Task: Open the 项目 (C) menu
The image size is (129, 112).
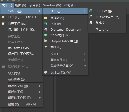Action: pyautogui.click(x=35, y=5)
